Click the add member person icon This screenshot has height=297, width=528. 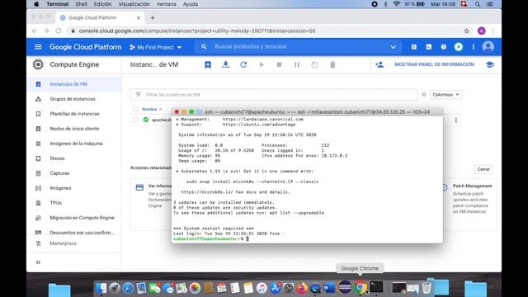pos(379,64)
